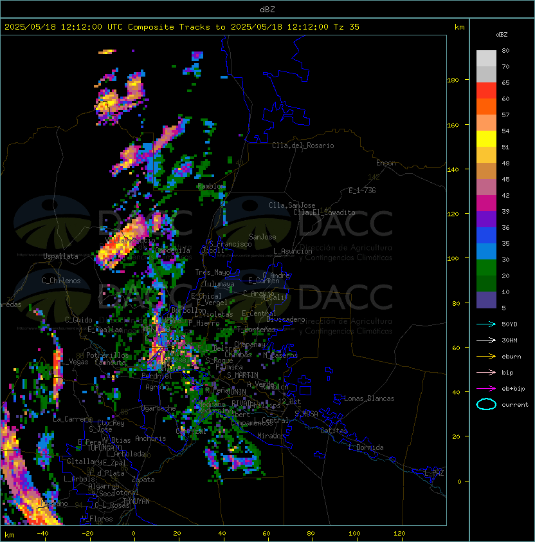Screen dimensions: 535x542
Task: Click the magenta eb+bip arrow icon in legend
Action: coord(486,389)
